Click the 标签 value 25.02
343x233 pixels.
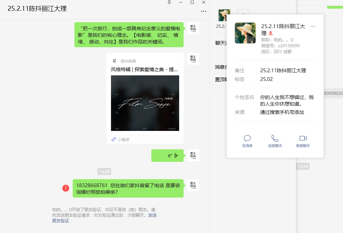[266, 79]
